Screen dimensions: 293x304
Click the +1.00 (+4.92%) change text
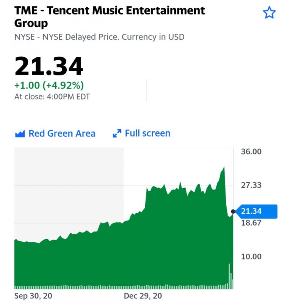point(49,86)
